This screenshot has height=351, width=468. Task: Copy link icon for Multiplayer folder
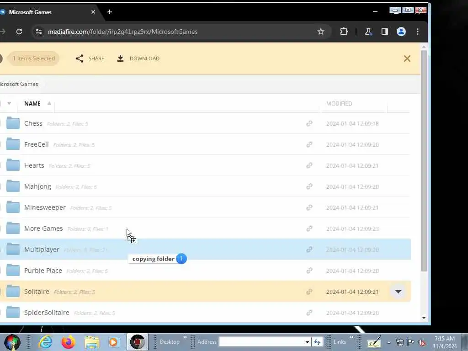pyautogui.click(x=309, y=250)
